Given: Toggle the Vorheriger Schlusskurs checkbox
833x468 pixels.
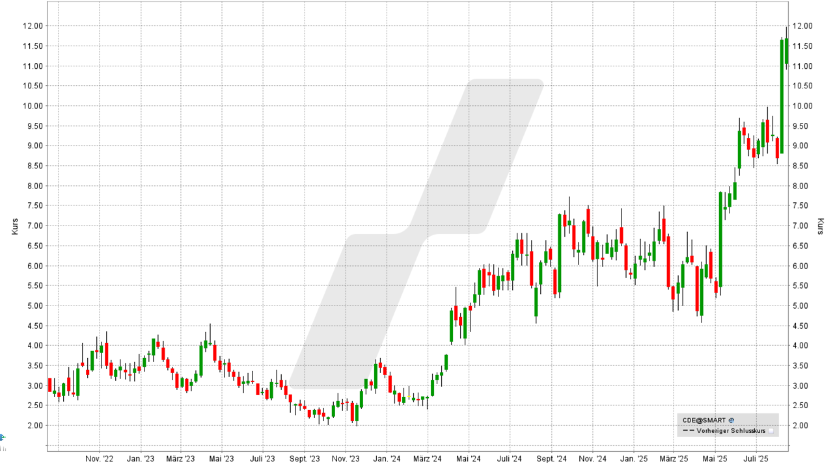Looking at the screenshot, I should coord(771,430).
